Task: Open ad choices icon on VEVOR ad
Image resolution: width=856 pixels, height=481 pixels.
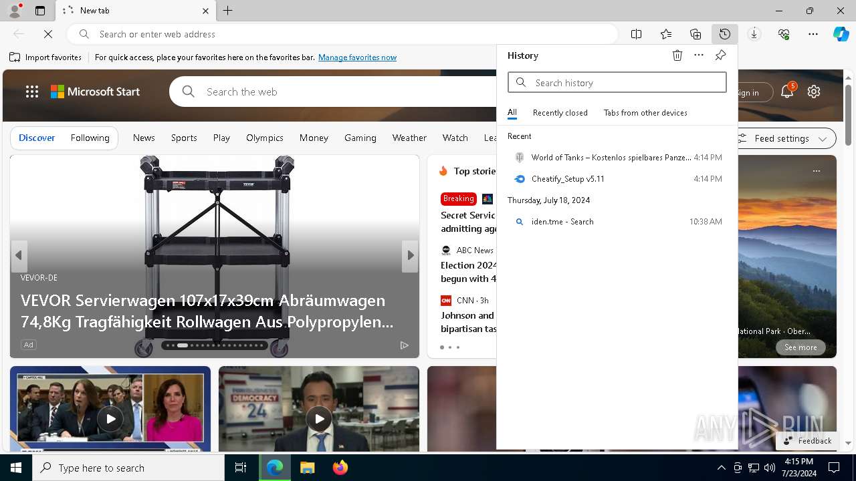Action: pos(405,345)
